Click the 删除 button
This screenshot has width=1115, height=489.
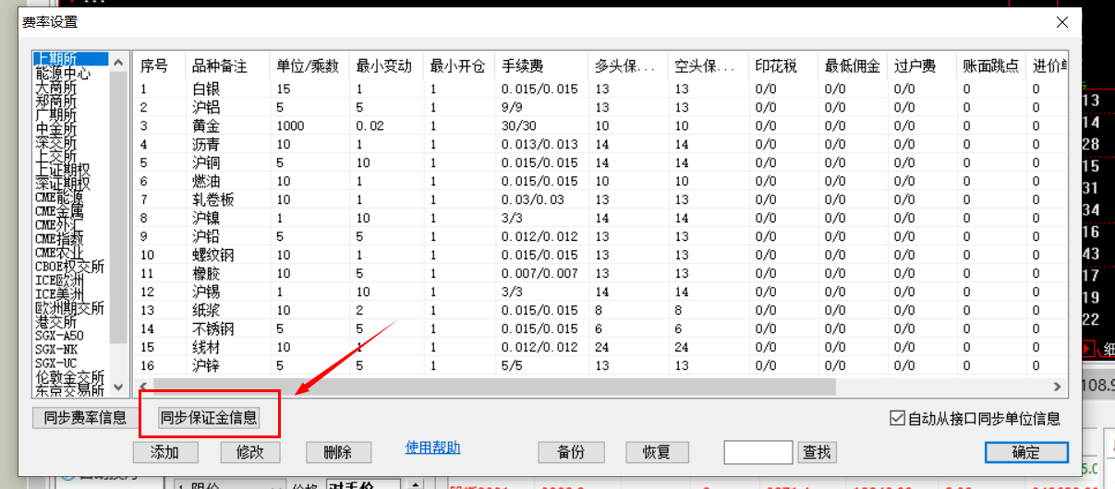(338, 452)
